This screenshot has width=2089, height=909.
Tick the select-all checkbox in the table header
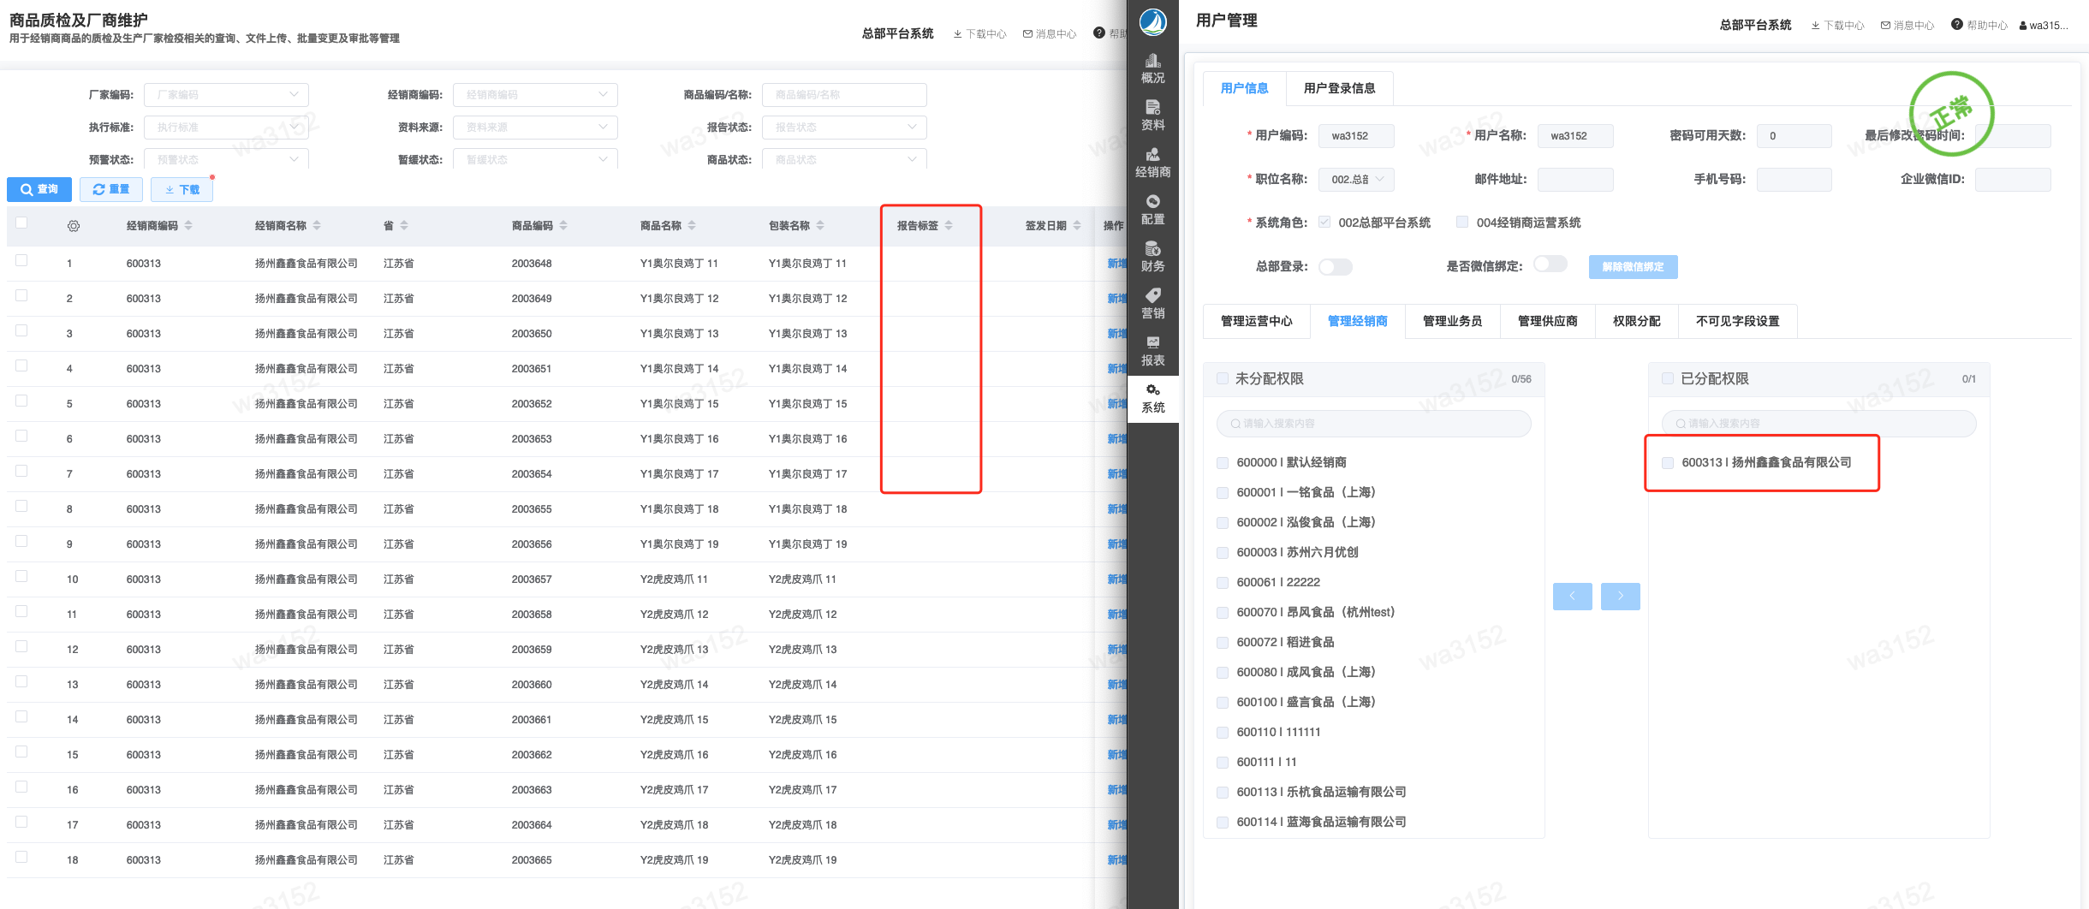coord(21,223)
